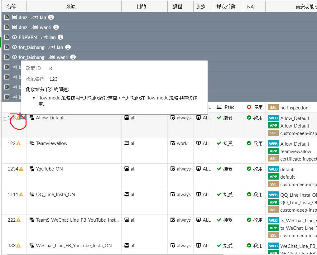Click the always schedule in policy 123 row
The width and height of the screenshot is (317, 255).
click(184, 118)
